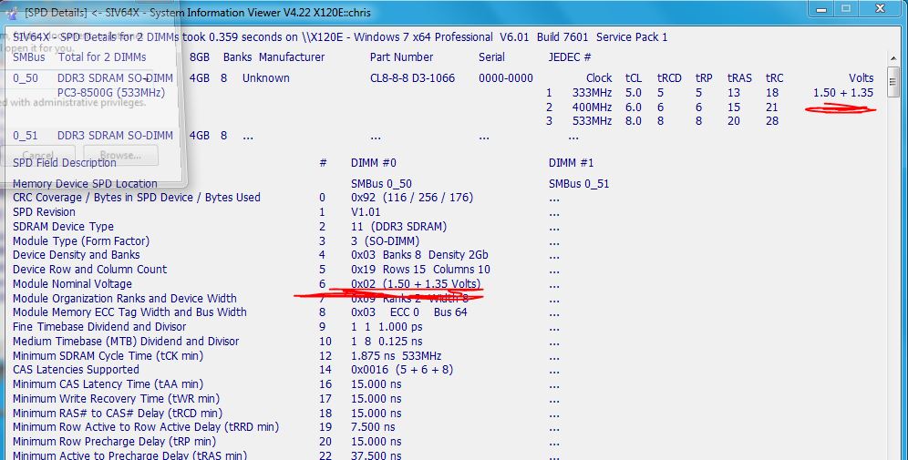Click the Part Number column header
The width and height of the screenshot is (908, 460).
tap(401, 57)
